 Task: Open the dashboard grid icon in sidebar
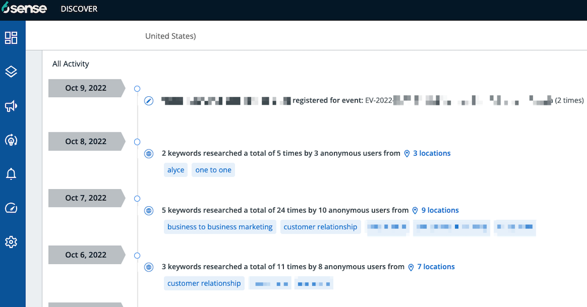pyautogui.click(x=11, y=38)
